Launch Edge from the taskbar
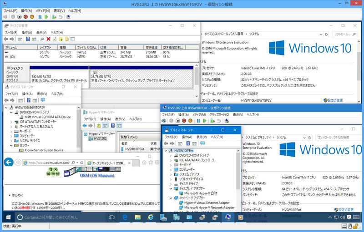364x232 pixels. (x=125, y=217)
